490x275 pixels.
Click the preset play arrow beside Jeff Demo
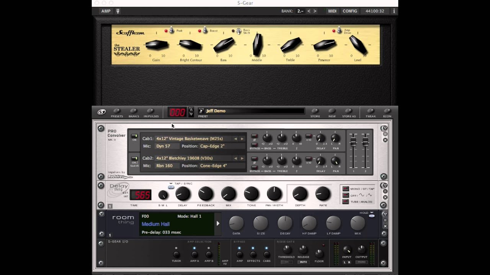[x=201, y=111]
